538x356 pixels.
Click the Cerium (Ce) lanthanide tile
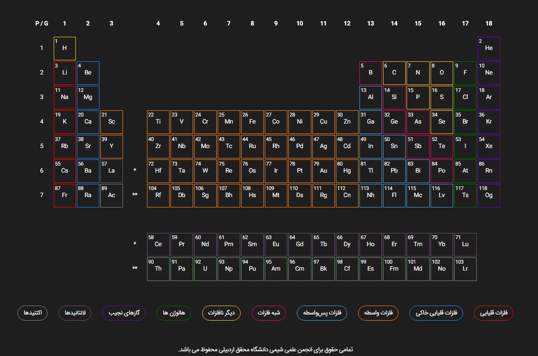click(158, 245)
